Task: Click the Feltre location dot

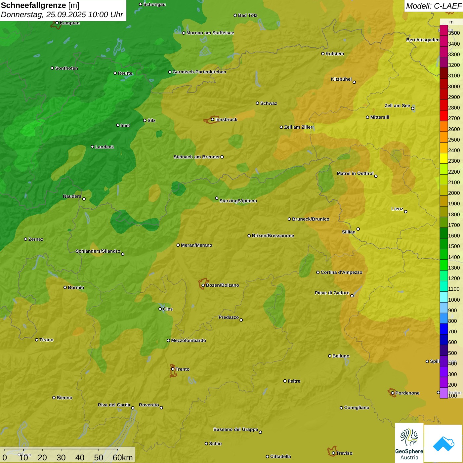Action: [285, 381]
